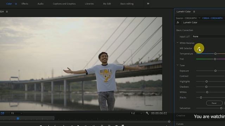Collapse the White Balance section

coord(178,43)
